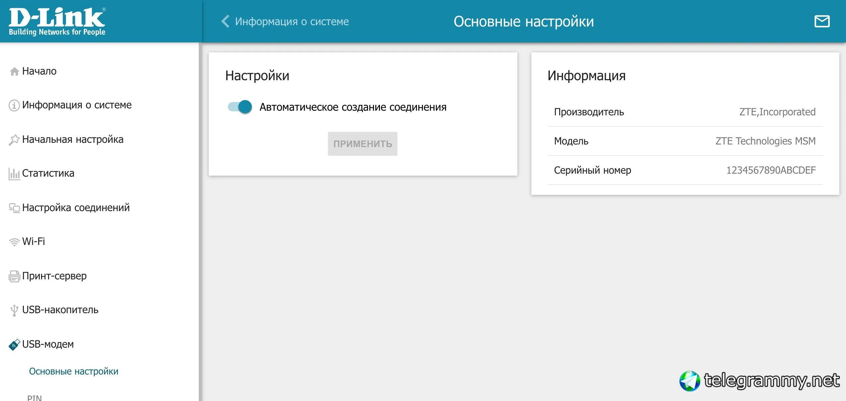Disable Автоматическое создание соединения switch
Viewport: 846px width, 401px height.
click(240, 107)
